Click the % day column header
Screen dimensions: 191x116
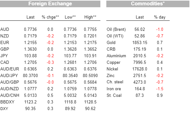tap(160, 17)
